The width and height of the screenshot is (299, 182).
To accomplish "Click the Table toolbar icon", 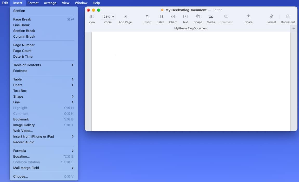I will (x=161, y=17).
